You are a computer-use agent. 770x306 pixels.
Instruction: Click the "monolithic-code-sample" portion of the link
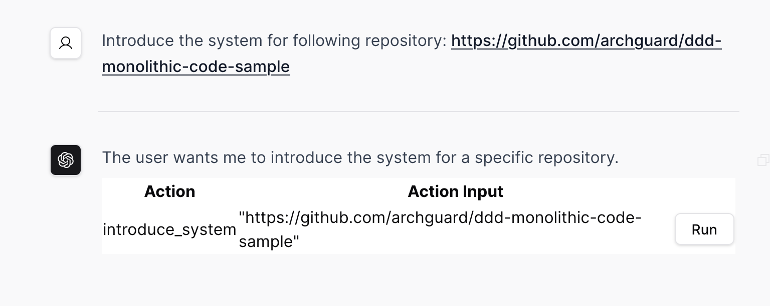coord(196,66)
